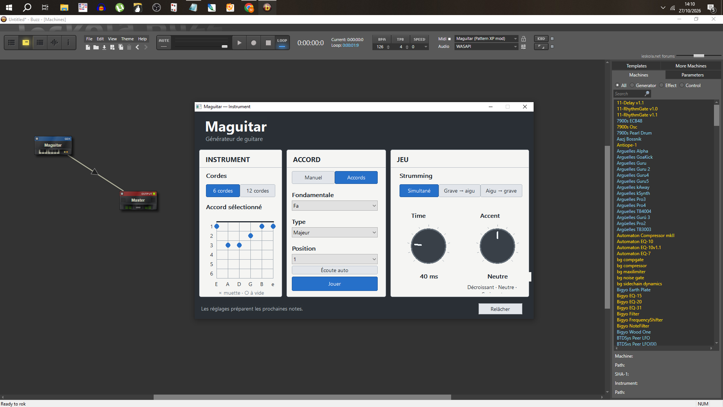Open the Audio WASAPI dropdown
The width and height of the screenshot is (723, 407).
(x=486, y=47)
